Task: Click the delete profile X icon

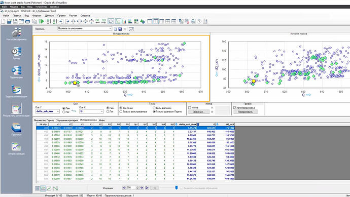Action: (x=125, y=29)
